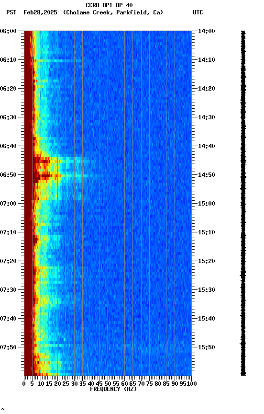Click the 'UTC' timezone label

click(x=198, y=12)
